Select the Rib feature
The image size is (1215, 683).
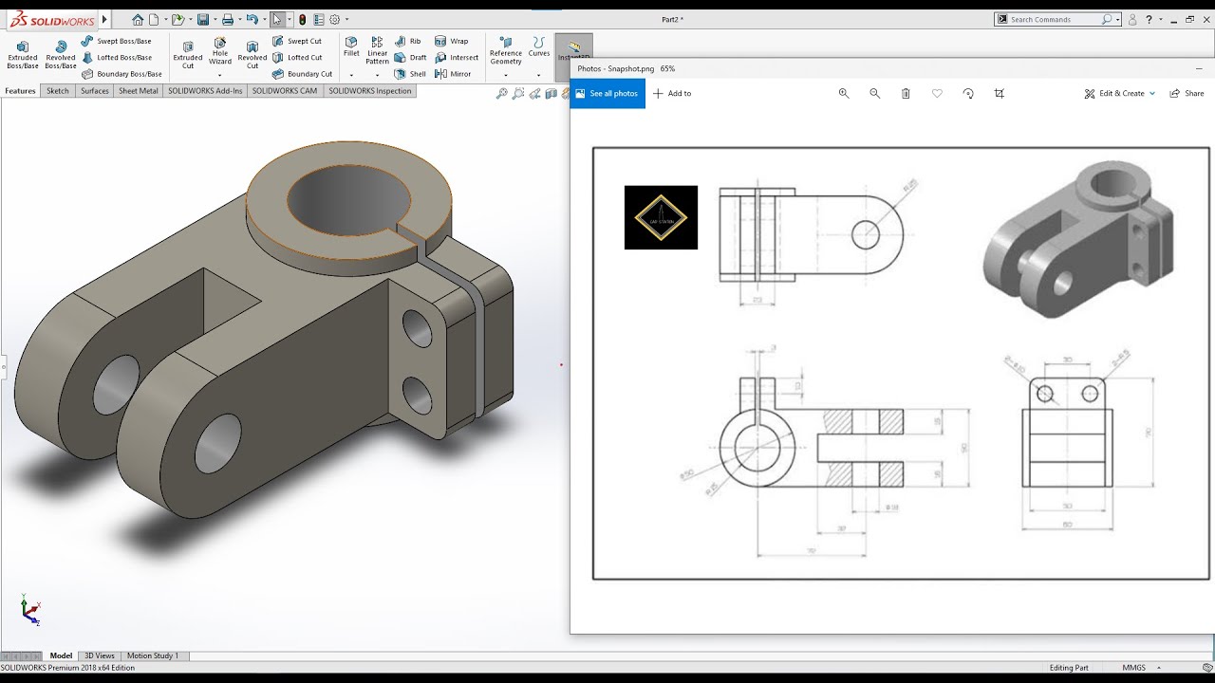408,41
